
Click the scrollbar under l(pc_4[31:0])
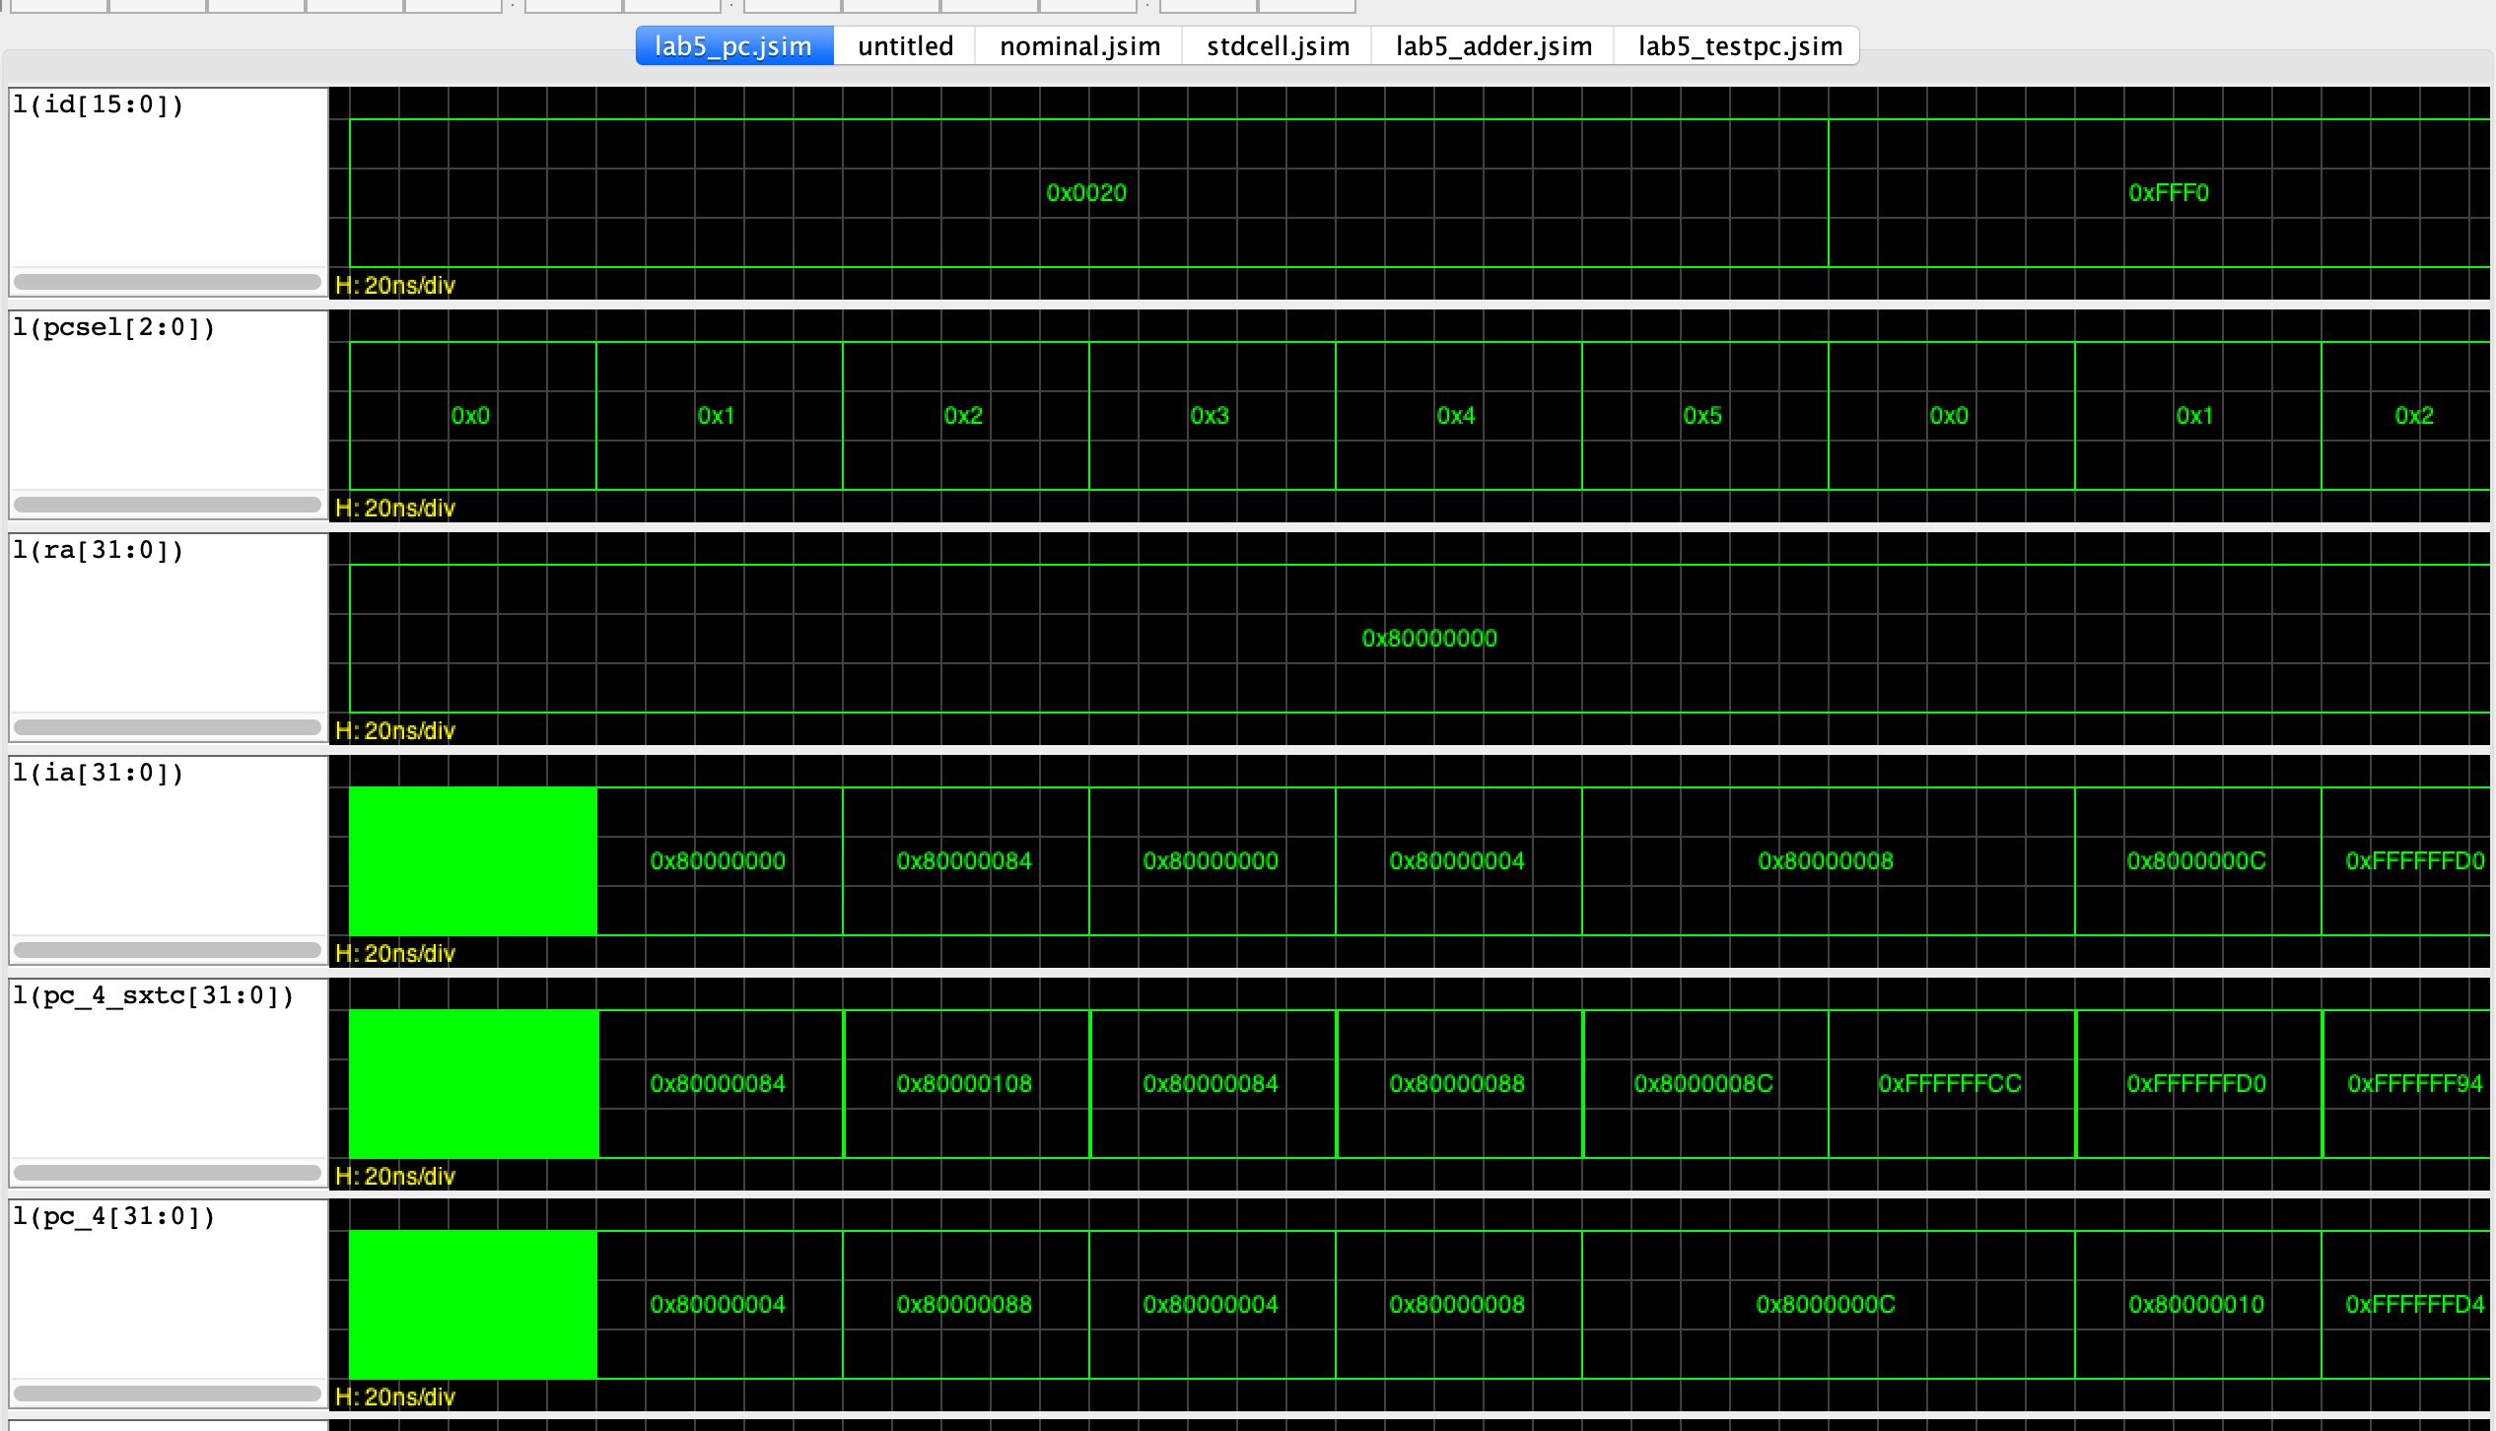(x=168, y=1394)
